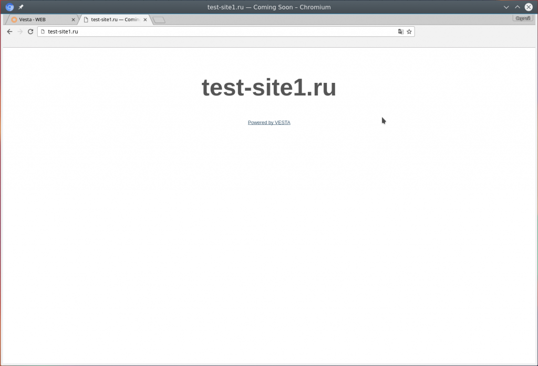
Task: Close the Vesta - WEB tab
Action: point(73,20)
